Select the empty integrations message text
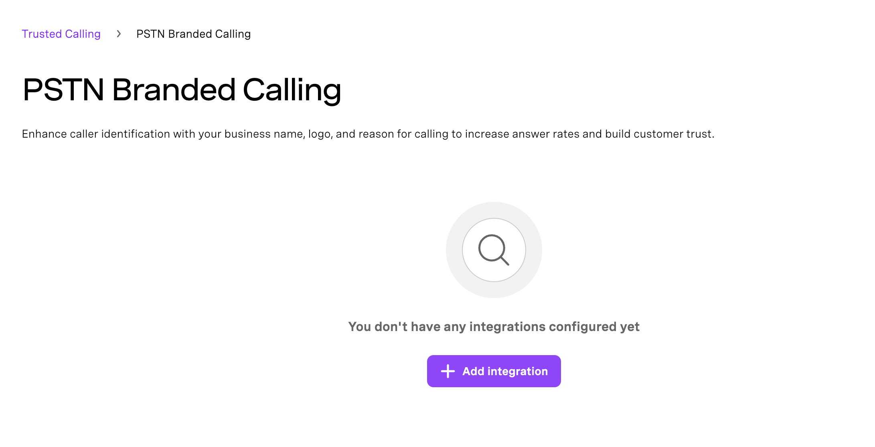875x447 pixels. (x=494, y=327)
